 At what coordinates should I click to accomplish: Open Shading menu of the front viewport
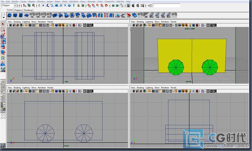coord(17,88)
